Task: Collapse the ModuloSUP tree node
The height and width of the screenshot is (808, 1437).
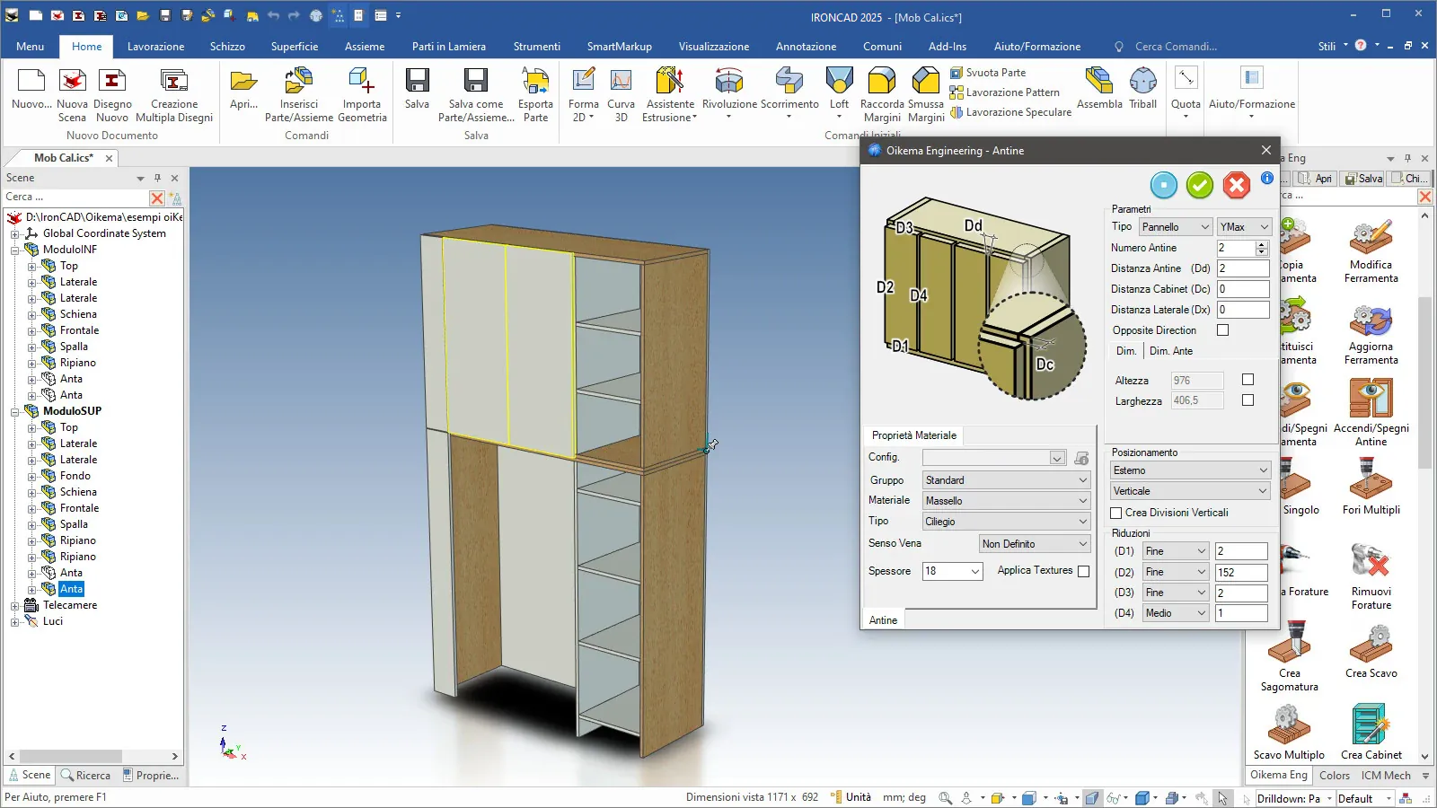Action: 15,412
